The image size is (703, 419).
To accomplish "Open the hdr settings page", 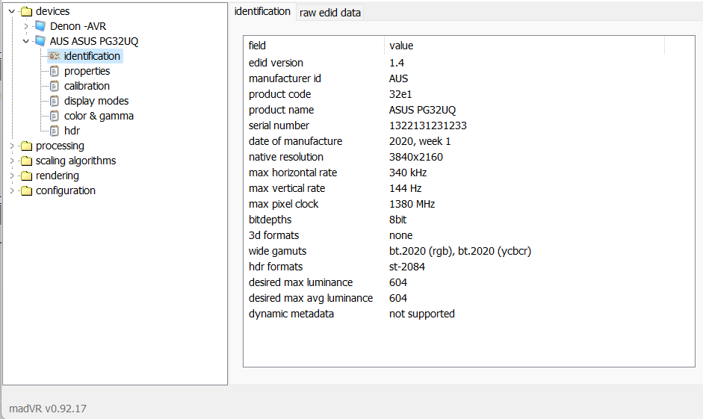I will pos(72,131).
